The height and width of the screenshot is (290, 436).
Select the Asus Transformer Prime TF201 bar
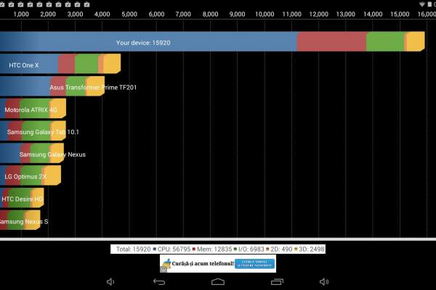click(52, 86)
